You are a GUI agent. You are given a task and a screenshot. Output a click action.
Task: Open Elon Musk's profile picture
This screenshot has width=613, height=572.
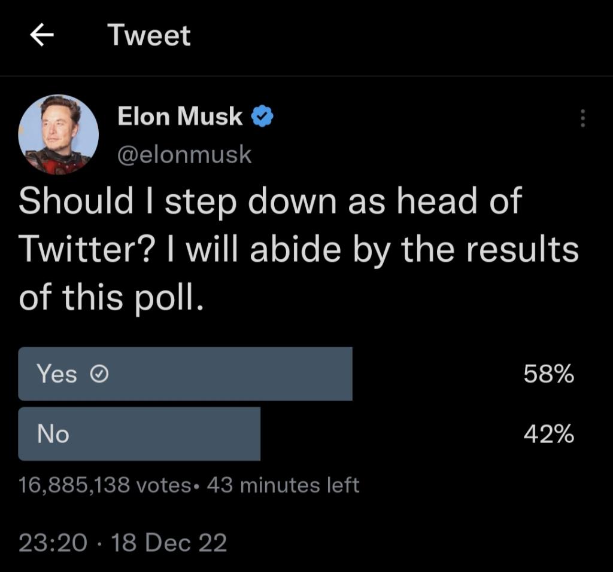pyautogui.click(x=58, y=134)
